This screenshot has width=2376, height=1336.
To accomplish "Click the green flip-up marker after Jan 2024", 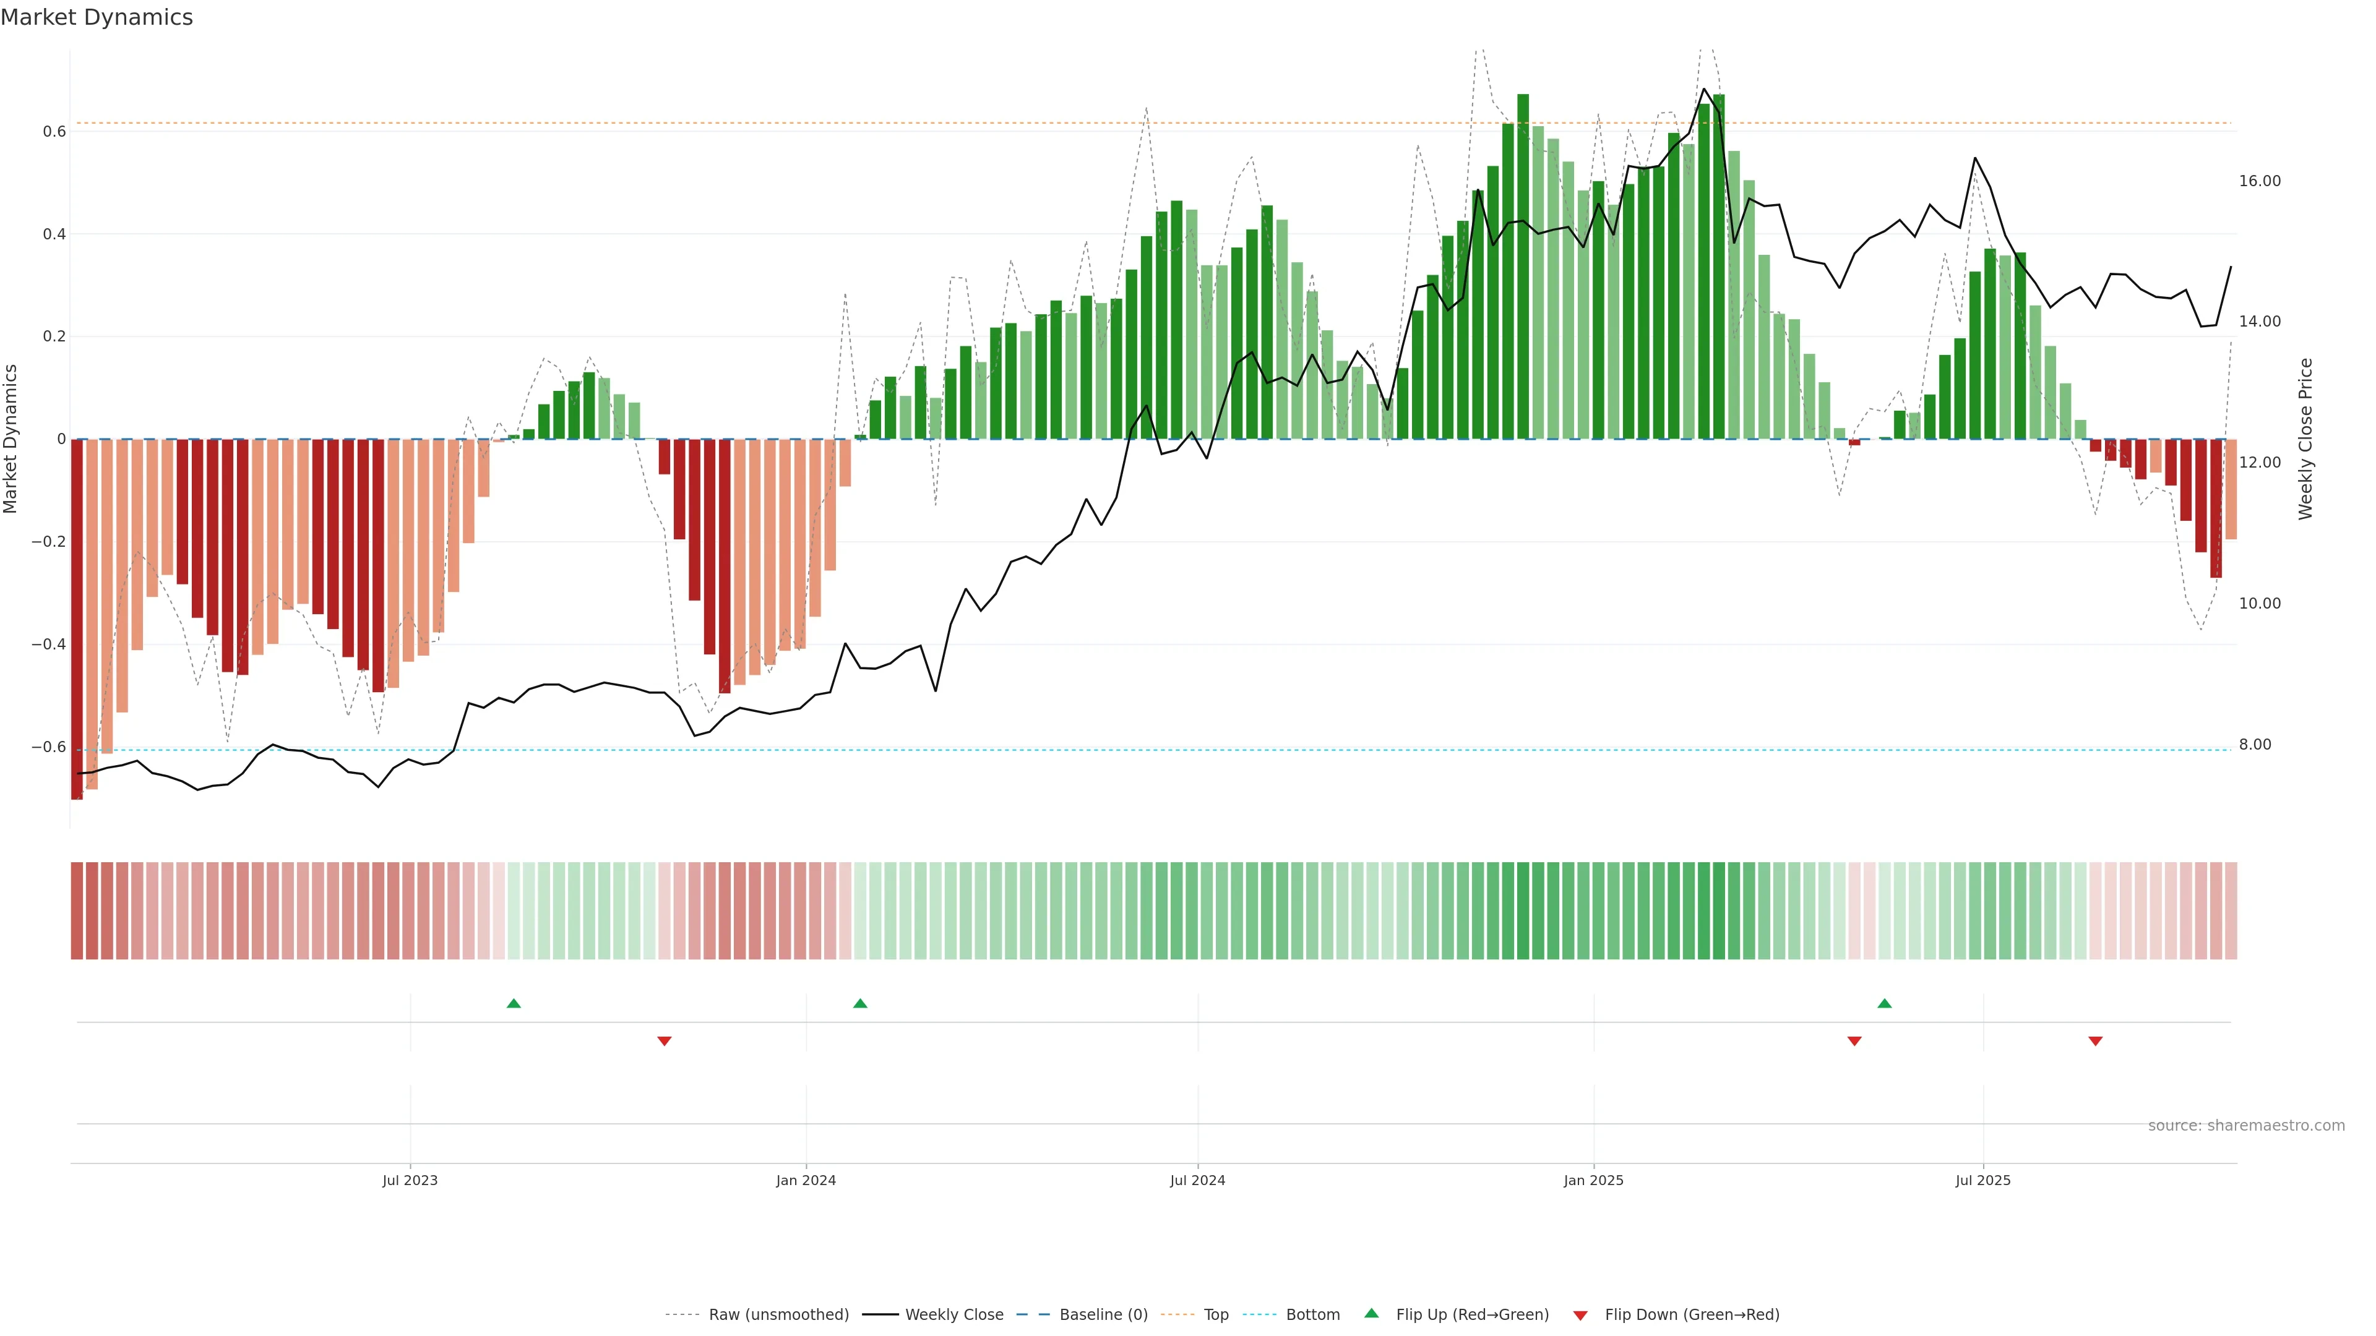I will (x=861, y=1003).
